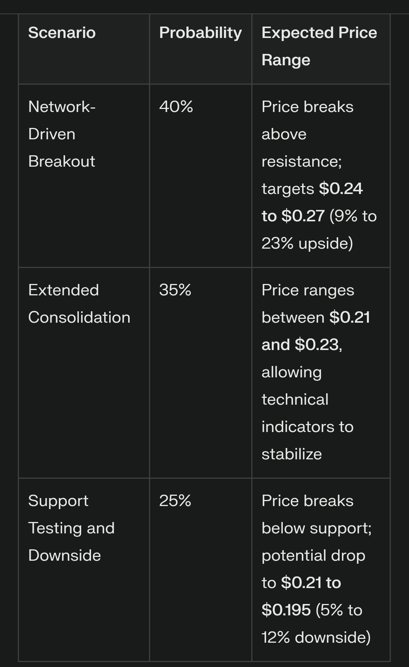This screenshot has width=409, height=667.
Task: Click the Expected Price Range header
Action: pos(319,46)
